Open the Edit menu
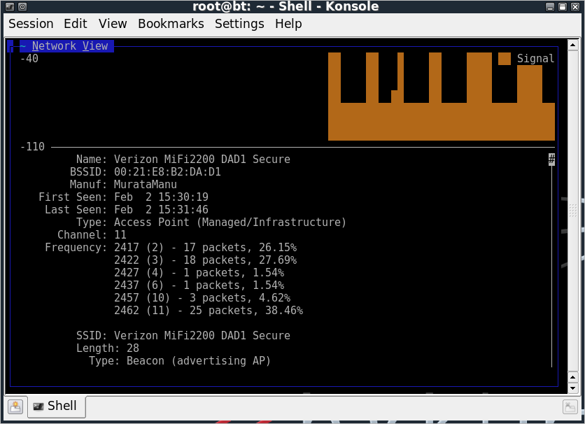Viewport: 585px width, 424px height. coord(76,24)
